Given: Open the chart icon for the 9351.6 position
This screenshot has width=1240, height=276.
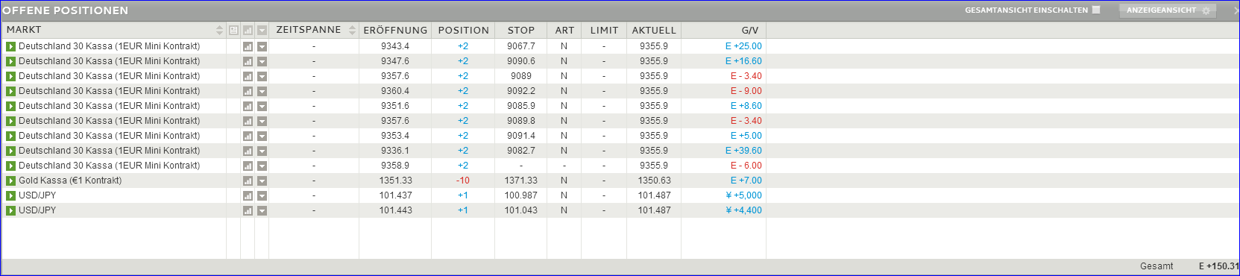Looking at the screenshot, I should click(248, 106).
